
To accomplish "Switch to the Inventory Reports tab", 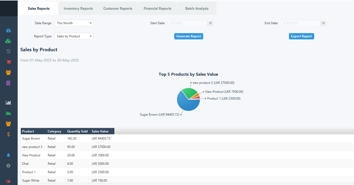I will [78, 8].
